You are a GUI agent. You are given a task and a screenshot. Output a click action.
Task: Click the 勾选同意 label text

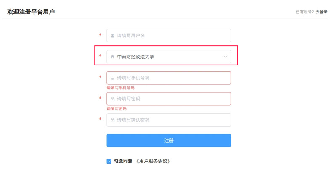123,161
